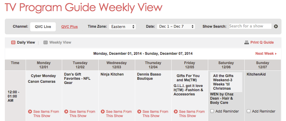Enable Saturday's Add Reminder checkbox

tap(212, 111)
